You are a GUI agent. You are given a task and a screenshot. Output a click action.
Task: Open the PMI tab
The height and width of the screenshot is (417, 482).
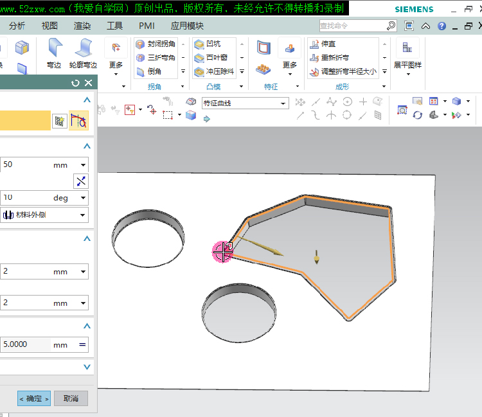click(x=147, y=26)
